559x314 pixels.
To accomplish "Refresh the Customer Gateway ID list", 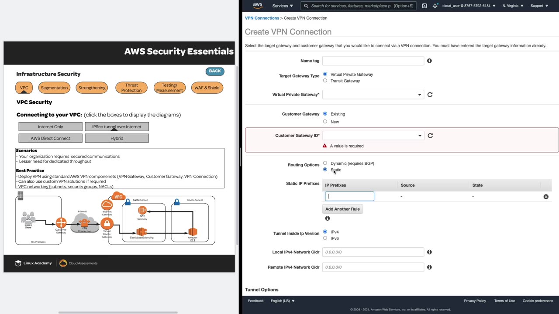I will pyautogui.click(x=430, y=136).
